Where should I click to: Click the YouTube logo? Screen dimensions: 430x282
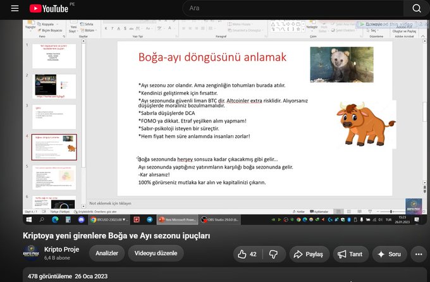point(49,8)
